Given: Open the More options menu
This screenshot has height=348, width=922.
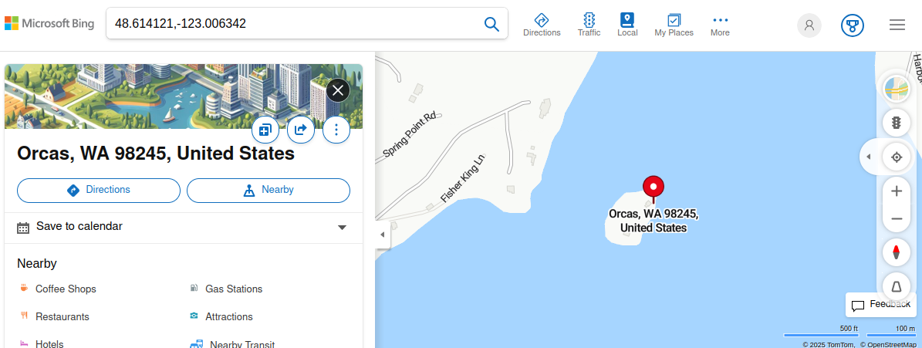Looking at the screenshot, I should click(720, 25).
